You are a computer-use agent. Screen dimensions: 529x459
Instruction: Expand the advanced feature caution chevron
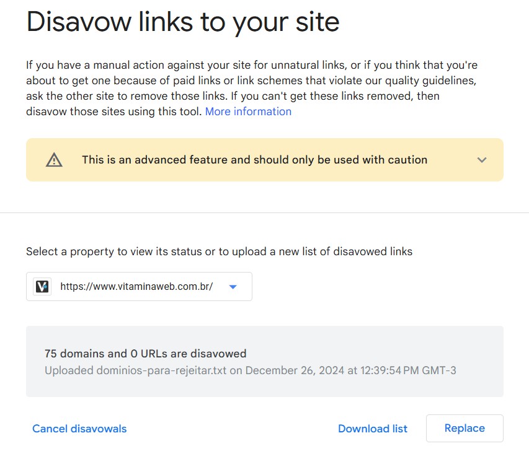482,160
